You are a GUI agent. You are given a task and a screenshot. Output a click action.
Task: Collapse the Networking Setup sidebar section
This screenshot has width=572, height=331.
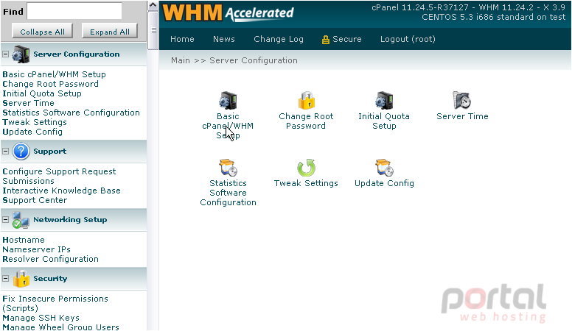point(5,220)
